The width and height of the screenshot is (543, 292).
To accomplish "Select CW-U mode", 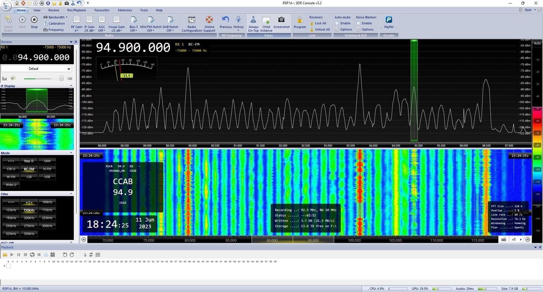I will (11, 169).
